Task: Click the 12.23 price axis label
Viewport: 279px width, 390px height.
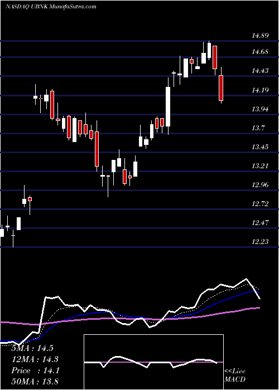Action: [x=260, y=242]
